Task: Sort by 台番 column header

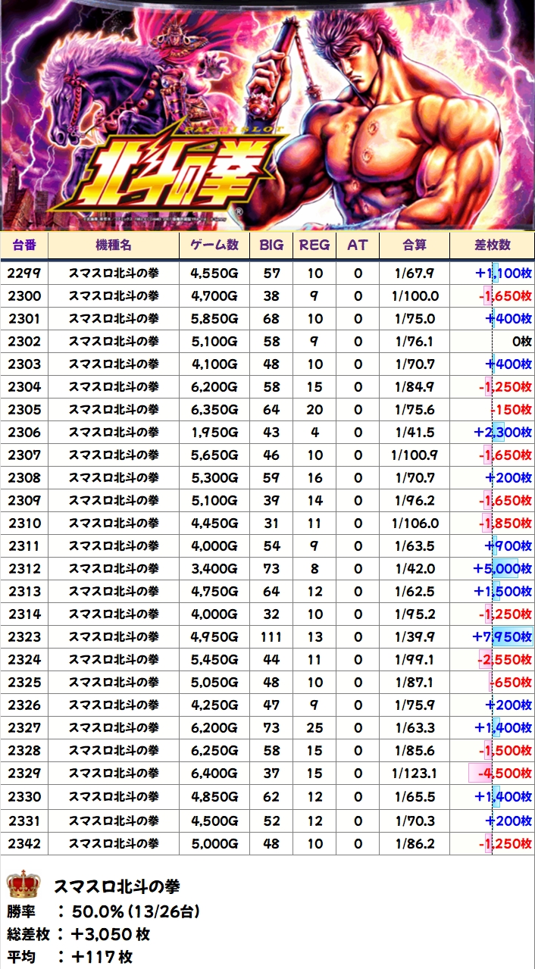Action: tap(24, 245)
